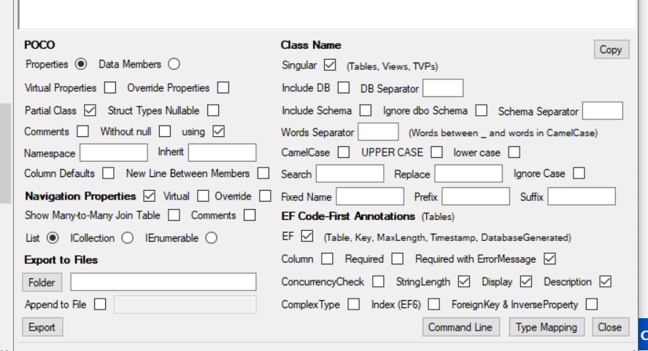Check the CamelCase checkbox

(x=343, y=153)
